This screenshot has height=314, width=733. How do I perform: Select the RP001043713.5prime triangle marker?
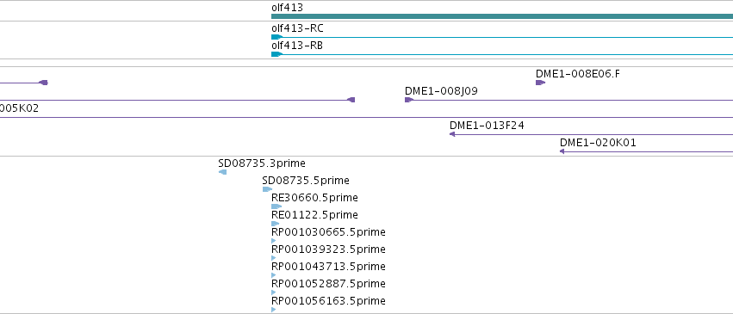(273, 275)
